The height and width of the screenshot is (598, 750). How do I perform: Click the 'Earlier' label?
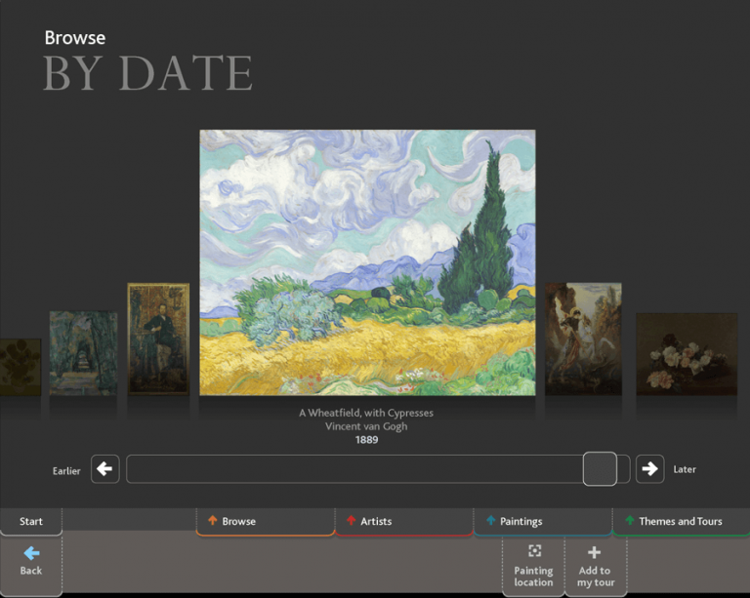[66, 471]
